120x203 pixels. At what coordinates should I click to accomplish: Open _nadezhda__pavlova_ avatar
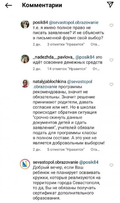click(25, 59)
